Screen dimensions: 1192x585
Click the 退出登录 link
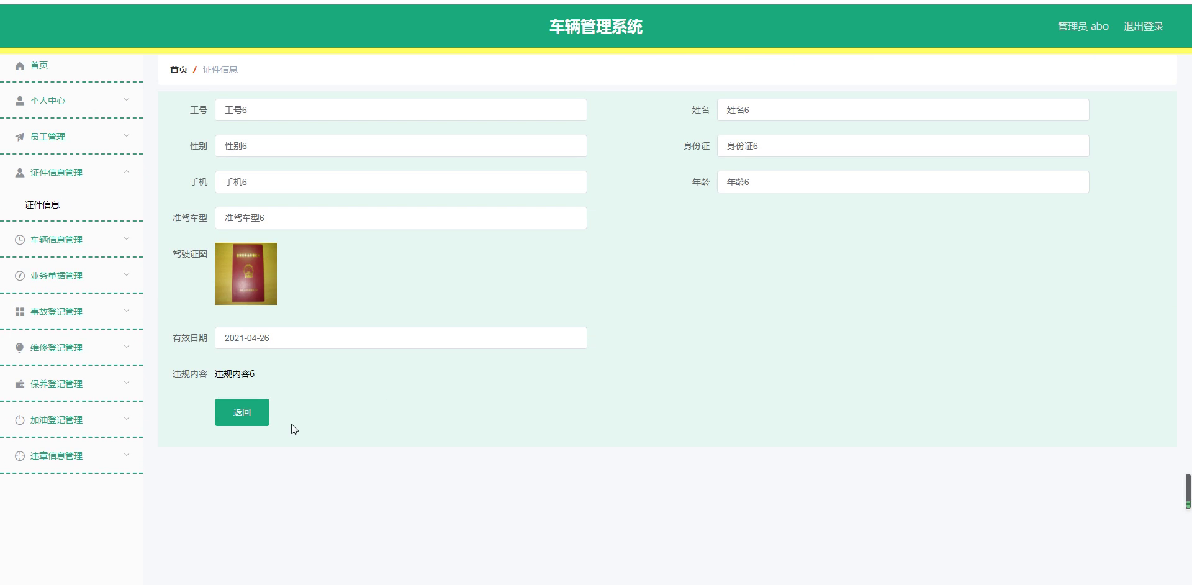(x=1143, y=27)
